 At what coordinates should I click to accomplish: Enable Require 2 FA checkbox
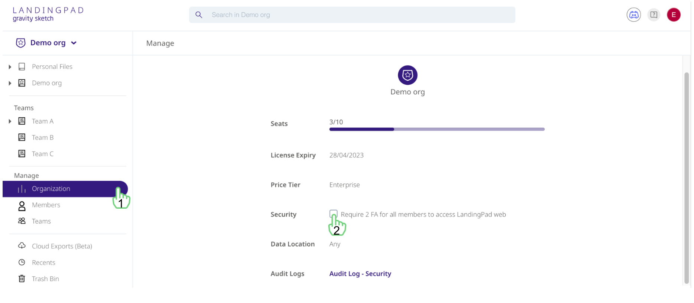click(x=333, y=214)
